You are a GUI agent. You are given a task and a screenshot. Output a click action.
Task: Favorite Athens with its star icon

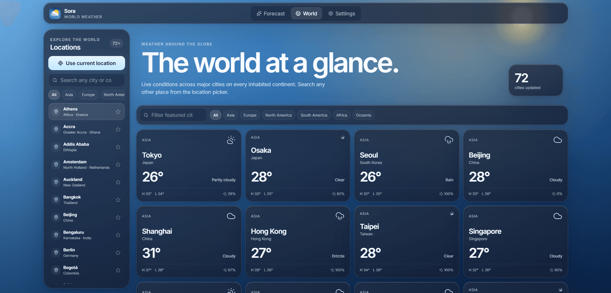(118, 112)
